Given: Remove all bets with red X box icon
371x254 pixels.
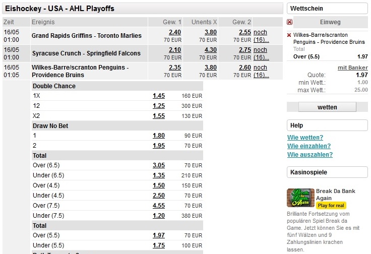Looking at the screenshot, I should [289, 22].
